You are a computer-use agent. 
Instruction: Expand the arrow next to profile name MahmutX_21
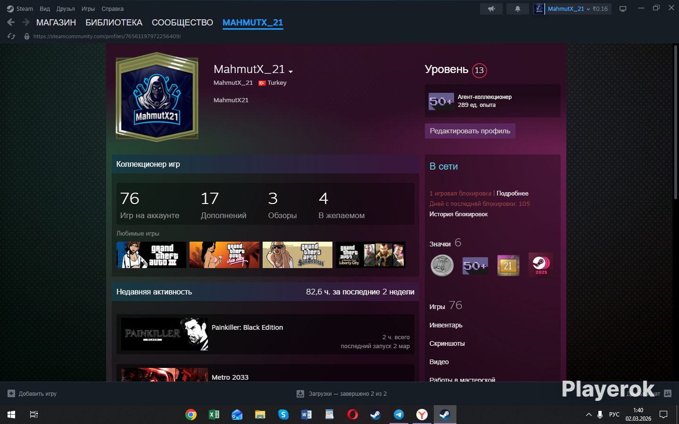pyautogui.click(x=290, y=72)
